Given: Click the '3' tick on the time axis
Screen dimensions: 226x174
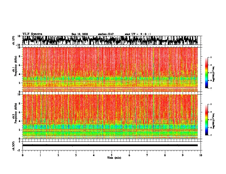Looking at the screenshot, I should (x=76, y=155).
